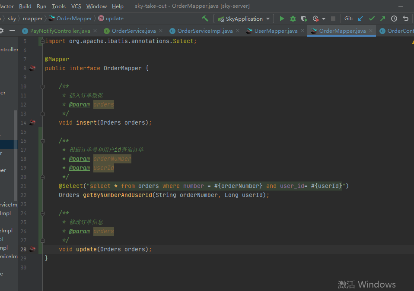Close the OrderService.java tab
The width and height of the screenshot is (414, 291).
160,31
